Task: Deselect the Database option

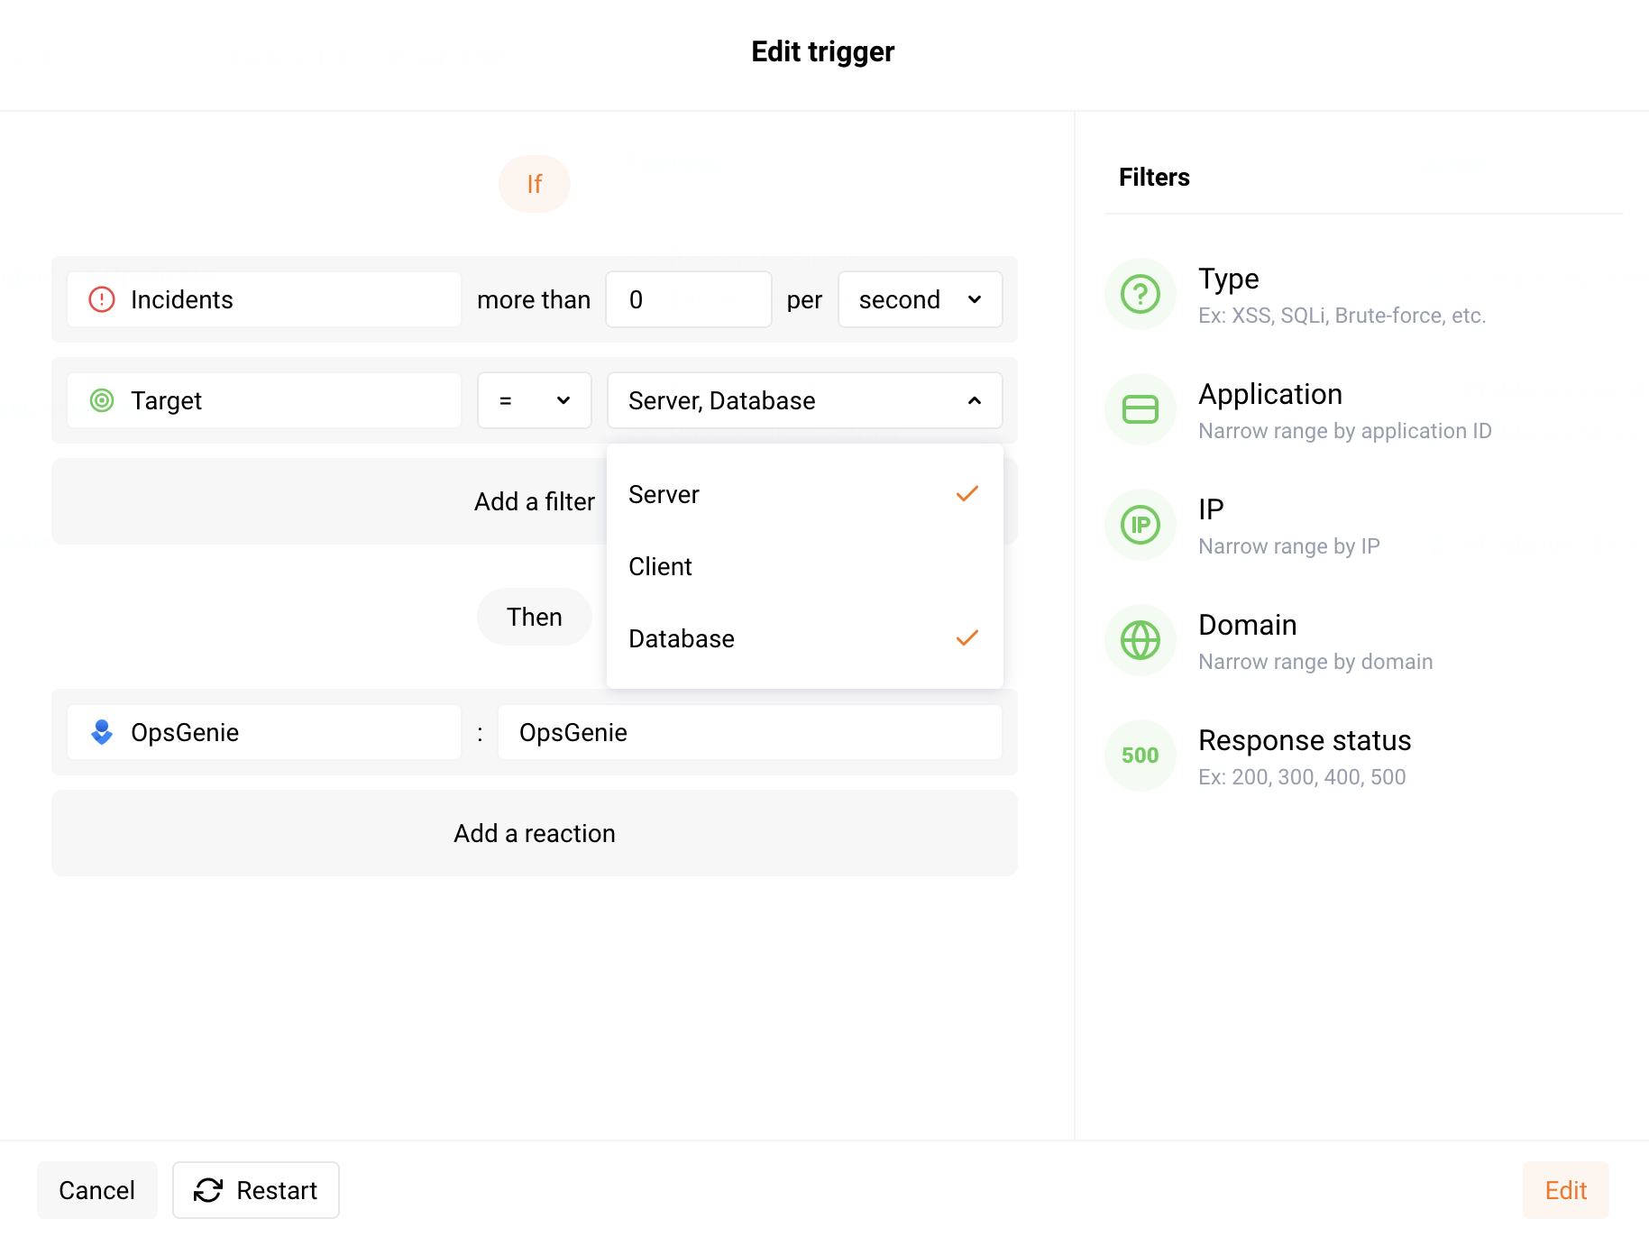Action: tap(804, 638)
